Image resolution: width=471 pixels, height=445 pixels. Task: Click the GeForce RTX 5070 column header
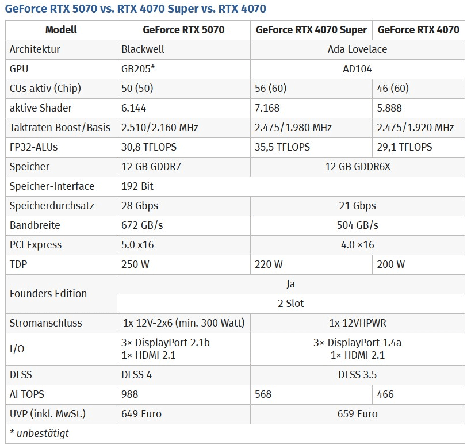183,30
